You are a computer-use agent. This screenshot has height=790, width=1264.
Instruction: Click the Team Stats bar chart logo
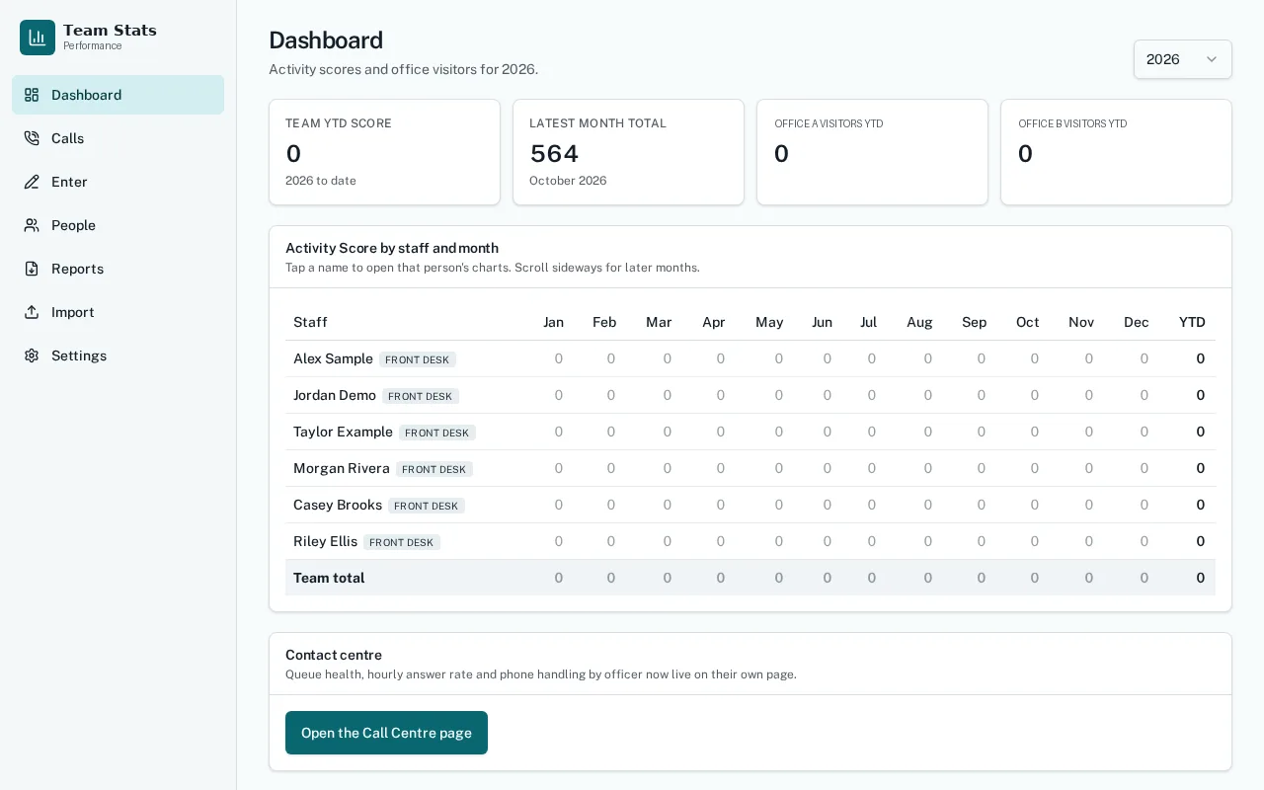click(x=38, y=38)
